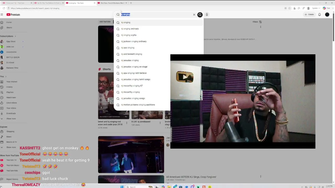Favorite this page with the star
335x188 pixels.
pyautogui.click(x=289, y=8)
